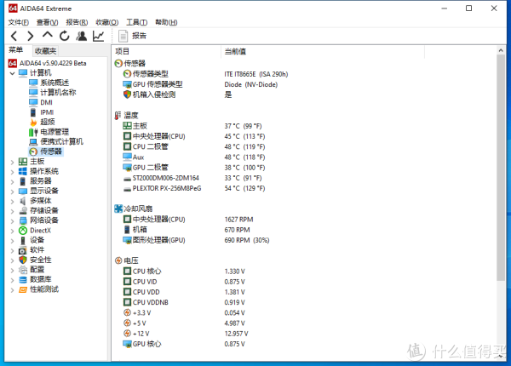Expand the 服务器 tree node
The width and height of the screenshot is (511, 366).
pos(13,181)
